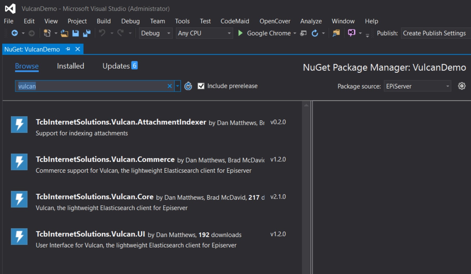The width and height of the screenshot is (471, 274).
Task: Switch to the Installed tab
Action: 70,66
